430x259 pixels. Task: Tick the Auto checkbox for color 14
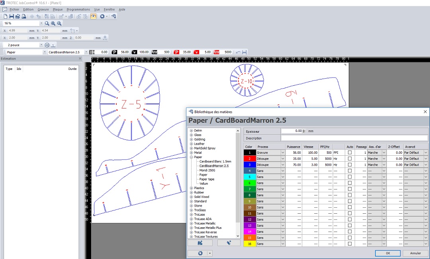point(350,232)
